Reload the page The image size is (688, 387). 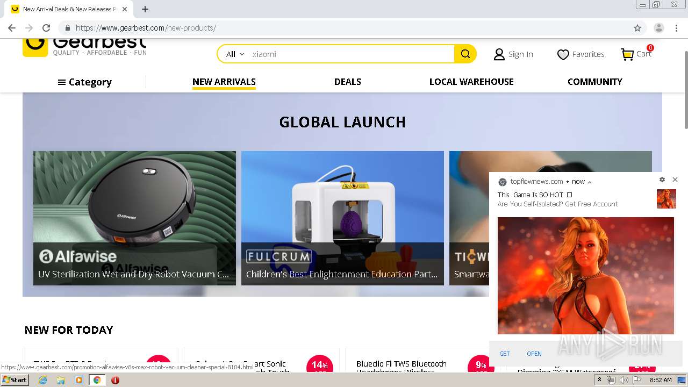(x=46, y=28)
